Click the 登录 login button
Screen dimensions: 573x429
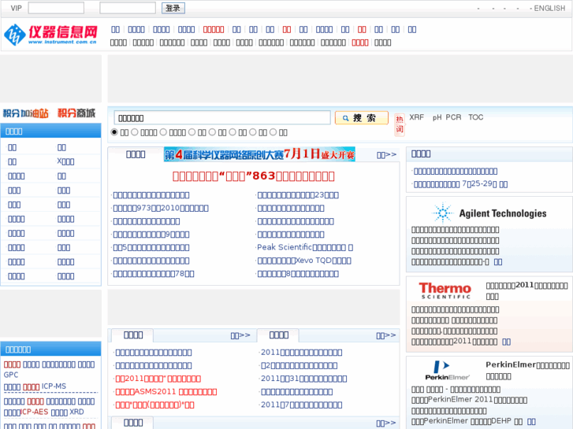click(x=173, y=8)
